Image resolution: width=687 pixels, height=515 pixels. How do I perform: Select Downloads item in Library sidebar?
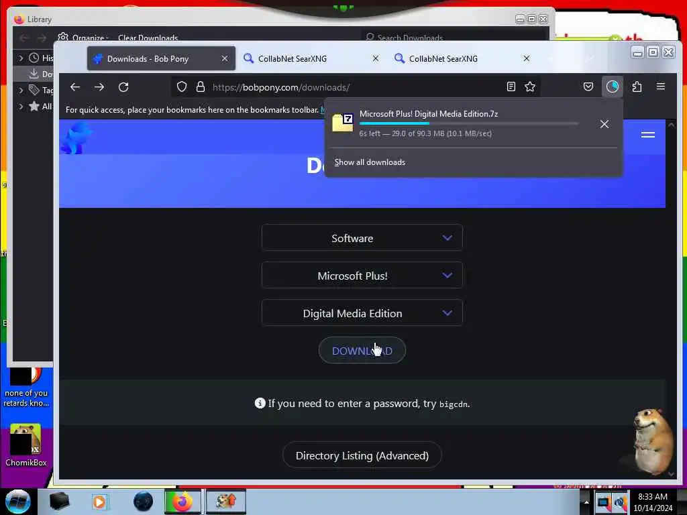pyautogui.click(x=34, y=74)
